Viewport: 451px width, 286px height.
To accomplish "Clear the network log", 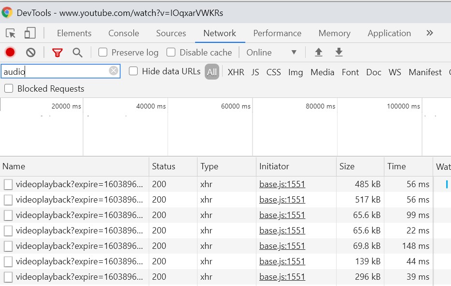I will (31, 53).
